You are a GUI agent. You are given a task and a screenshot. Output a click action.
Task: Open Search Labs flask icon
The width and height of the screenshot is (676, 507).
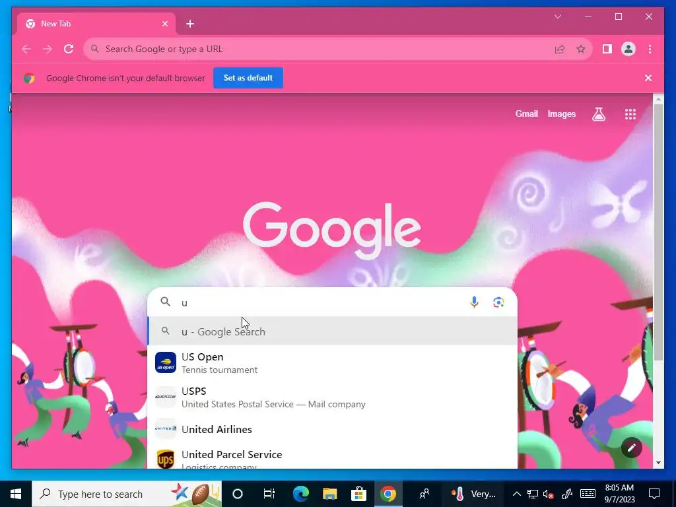[598, 114]
